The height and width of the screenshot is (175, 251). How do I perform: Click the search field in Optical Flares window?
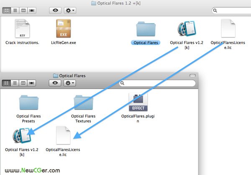click(157, 83)
